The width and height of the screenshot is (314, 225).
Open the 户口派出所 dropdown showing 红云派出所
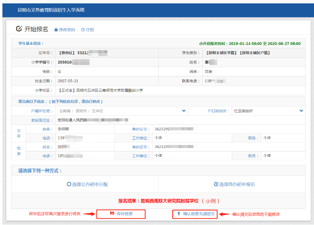point(269,111)
